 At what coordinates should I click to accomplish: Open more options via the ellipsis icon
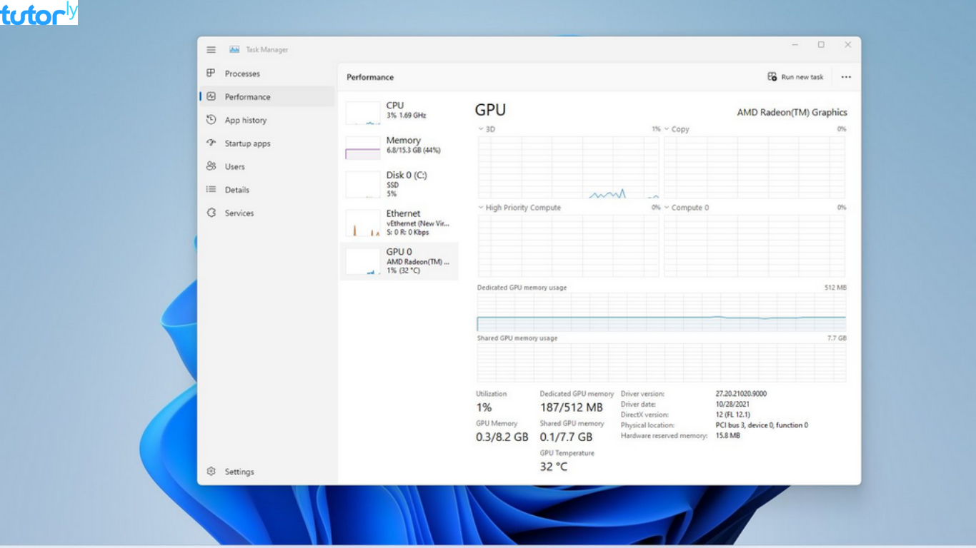click(x=846, y=76)
